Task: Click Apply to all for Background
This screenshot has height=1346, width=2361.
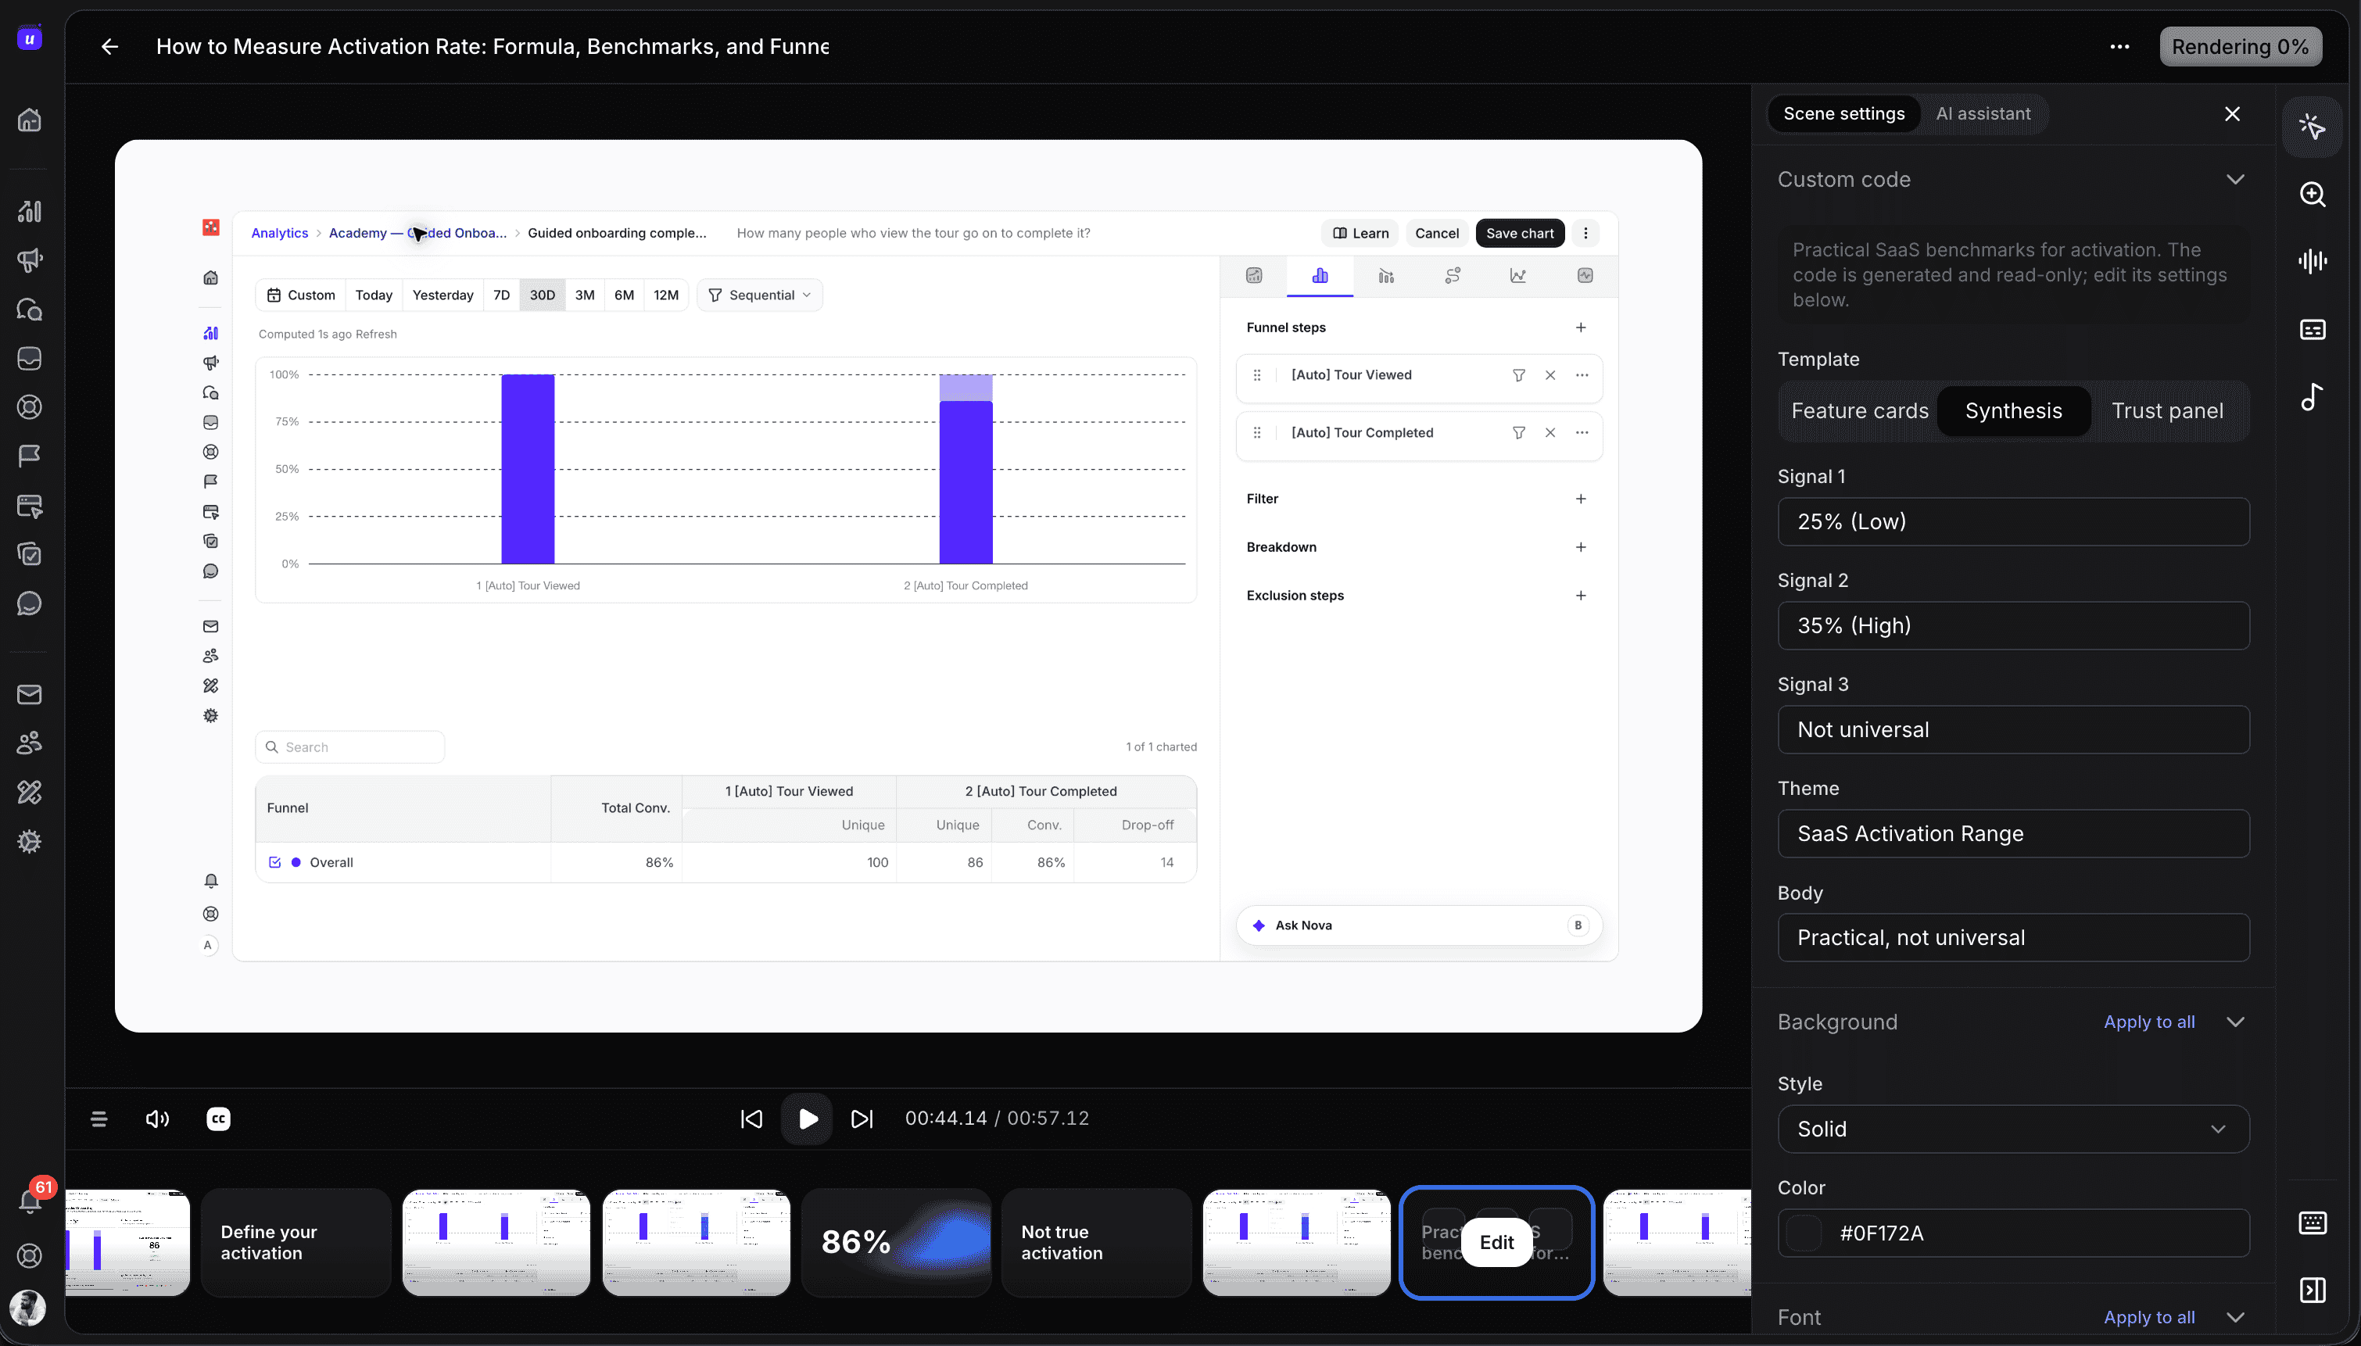Action: 2148,1022
